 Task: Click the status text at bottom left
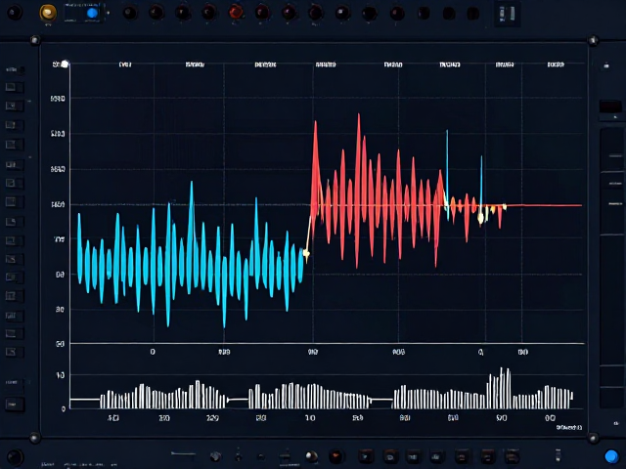coord(78,465)
